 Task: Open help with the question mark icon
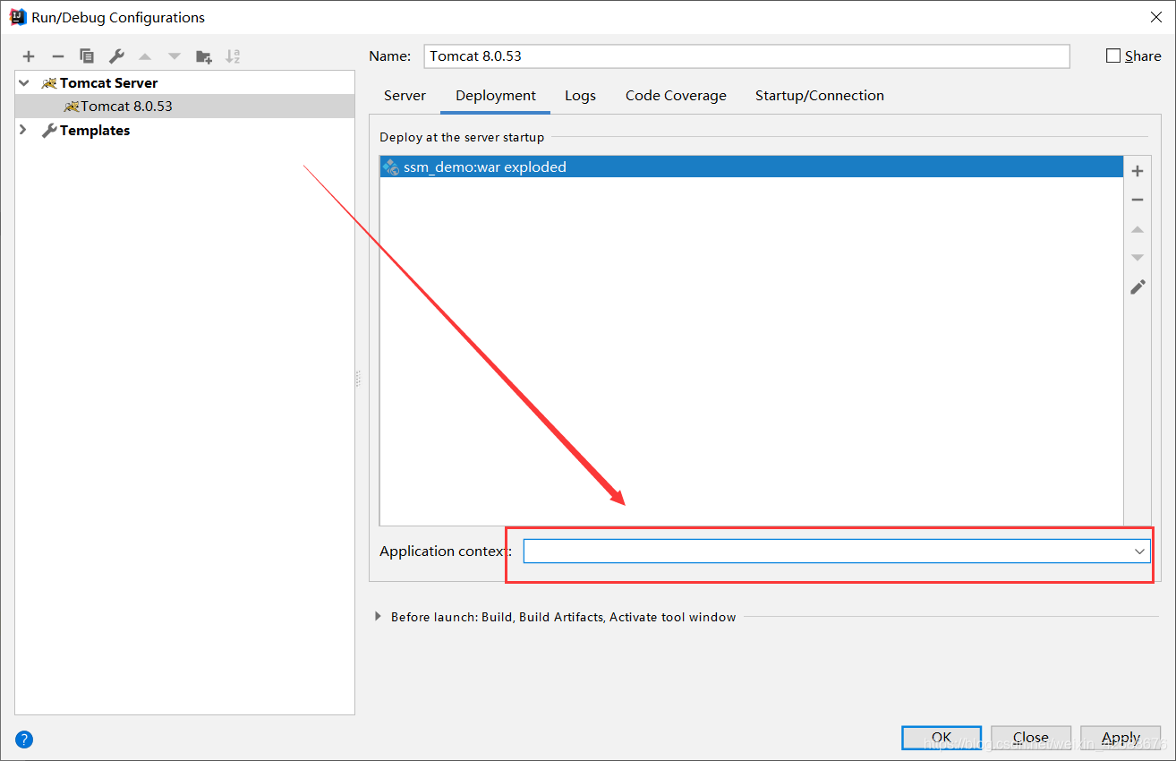tap(24, 740)
